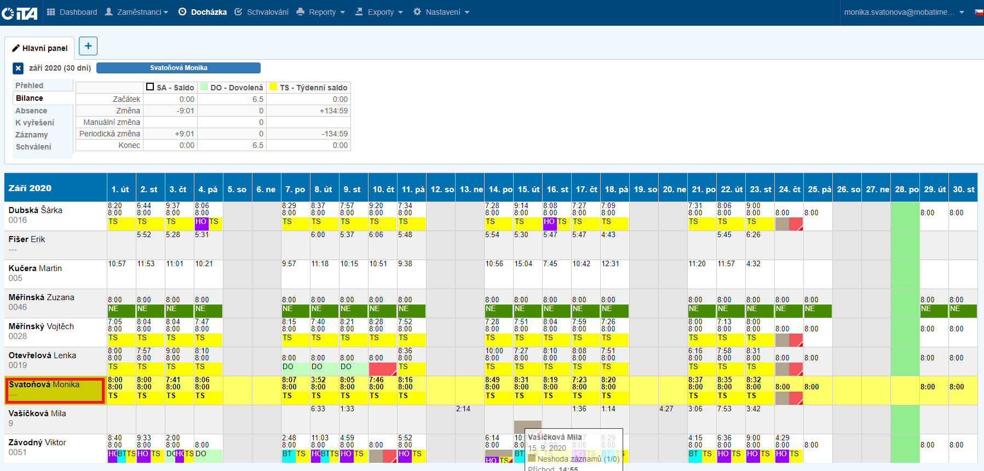Screen dimensions: 984x471
Task: Switch to the Absence tab
Action: tap(31, 111)
